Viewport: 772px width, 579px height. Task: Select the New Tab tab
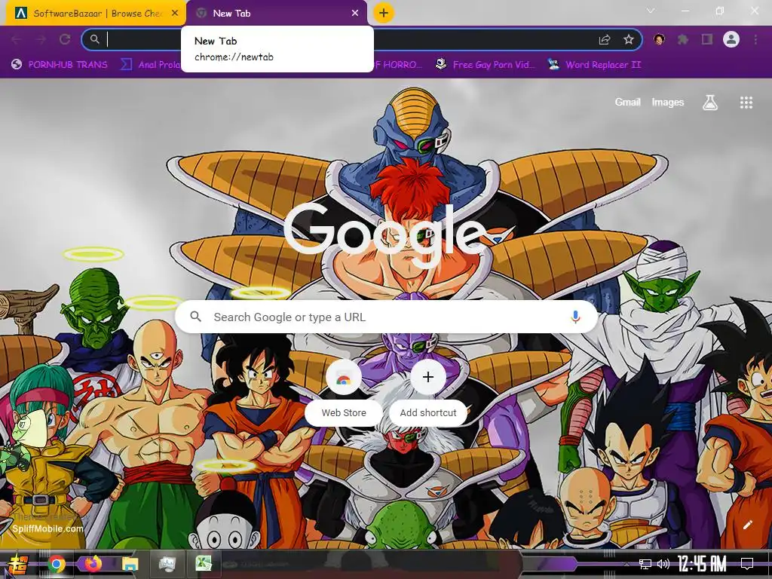pyautogui.click(x=277, y=14)
